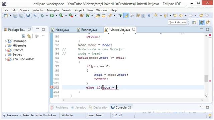Open dropdown arrow next to Search icon

pyautogui.click(x=114, y=16)
